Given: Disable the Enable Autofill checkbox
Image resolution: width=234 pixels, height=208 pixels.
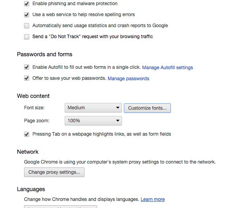Looking at the screenshot, I should [x=26, y=67].
